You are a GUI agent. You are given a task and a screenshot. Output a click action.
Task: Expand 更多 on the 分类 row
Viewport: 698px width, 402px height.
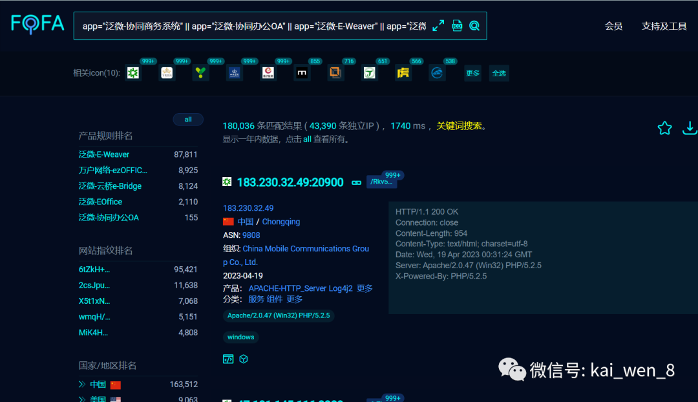[295, 299]
